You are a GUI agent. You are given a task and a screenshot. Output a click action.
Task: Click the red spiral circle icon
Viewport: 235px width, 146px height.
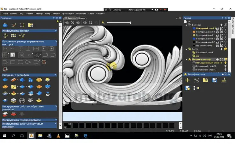point(5,69)
